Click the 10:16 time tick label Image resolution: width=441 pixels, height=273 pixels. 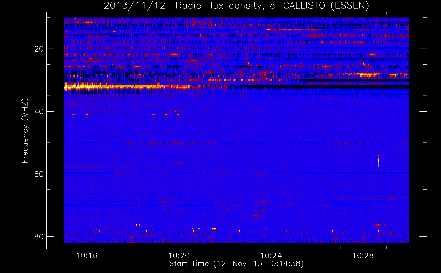tap(87, 256)
